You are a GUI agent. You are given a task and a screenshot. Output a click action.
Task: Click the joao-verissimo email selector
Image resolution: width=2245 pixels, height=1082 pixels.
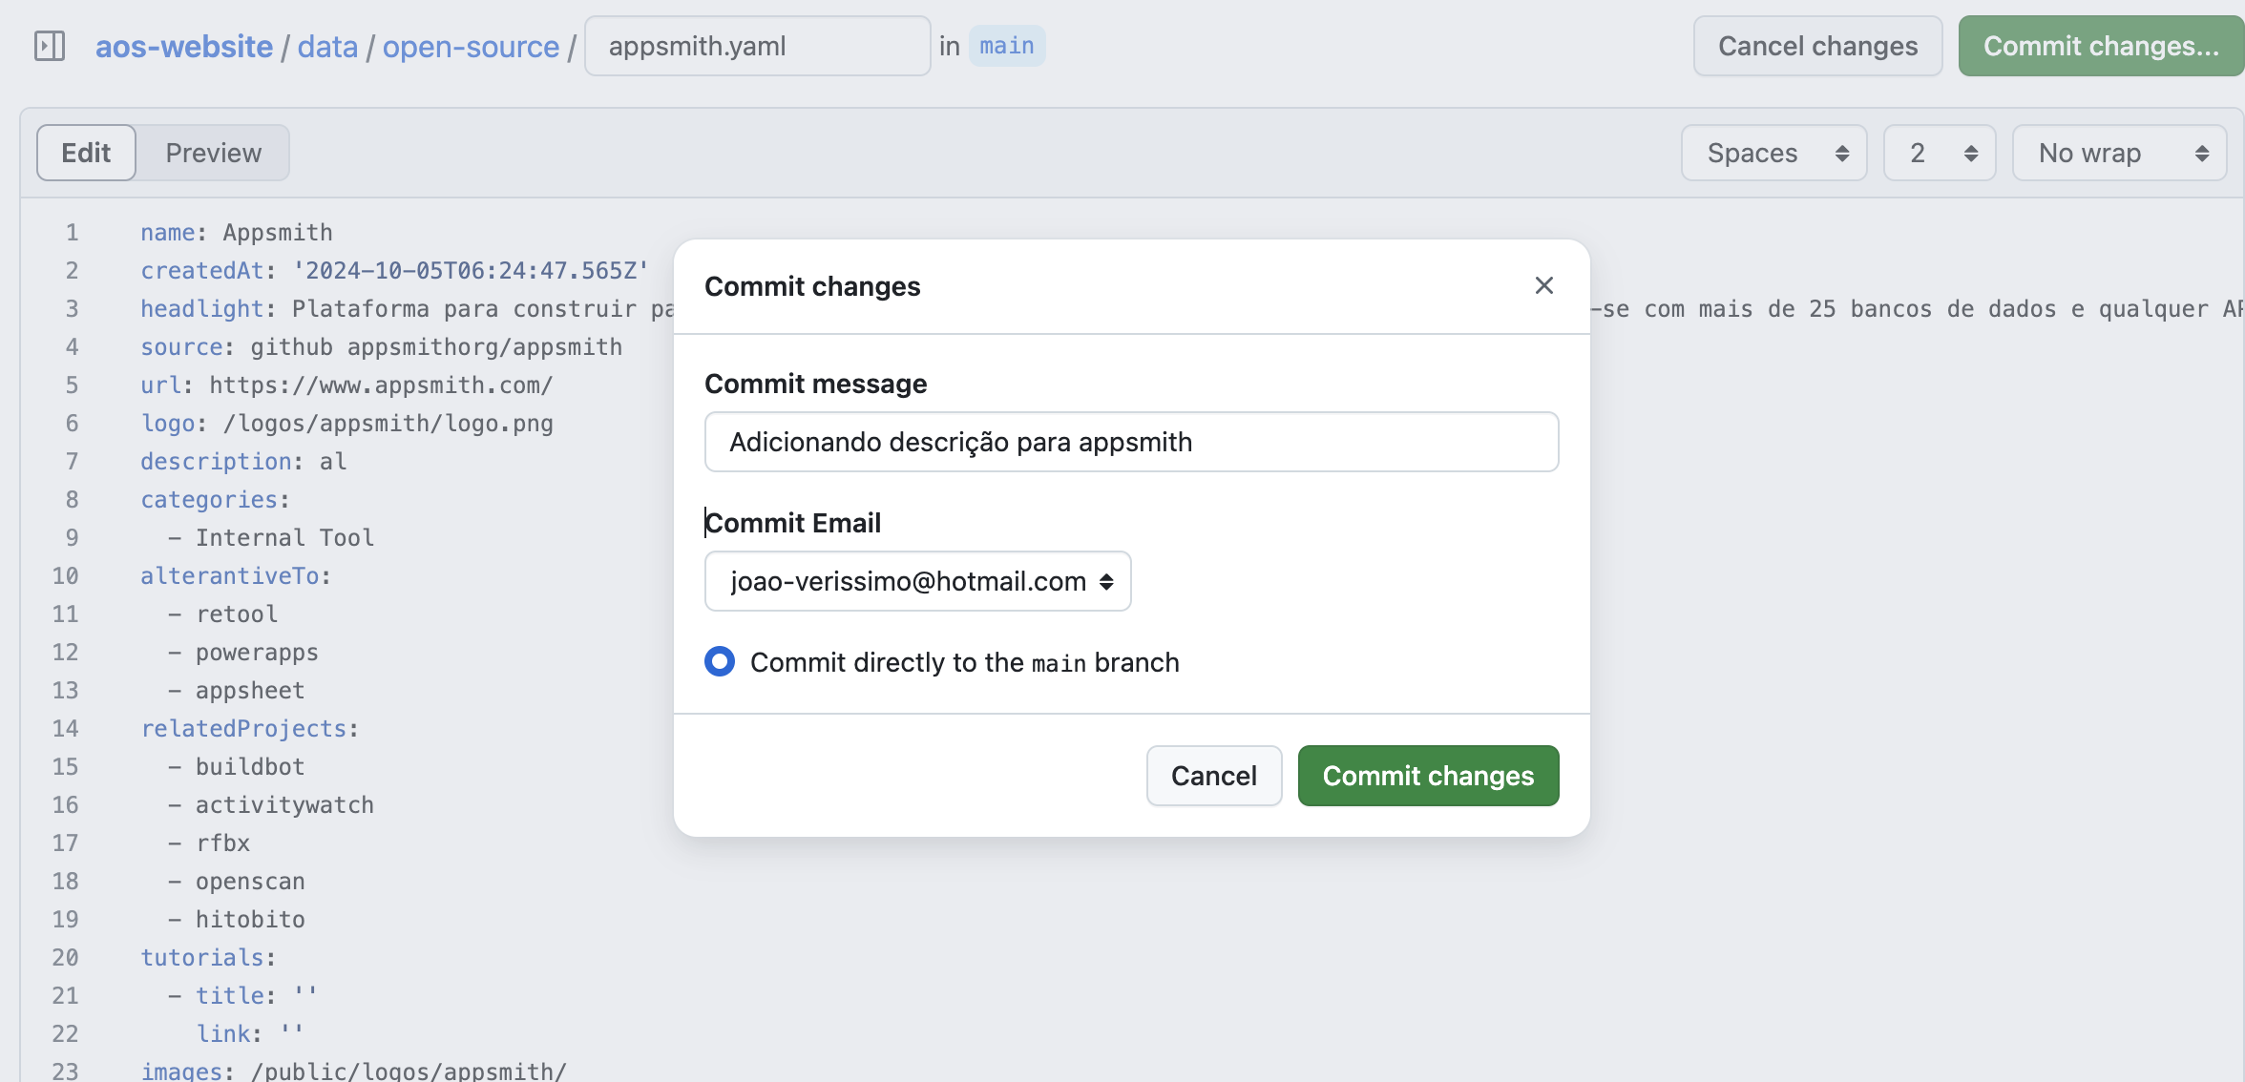(918, 580)
